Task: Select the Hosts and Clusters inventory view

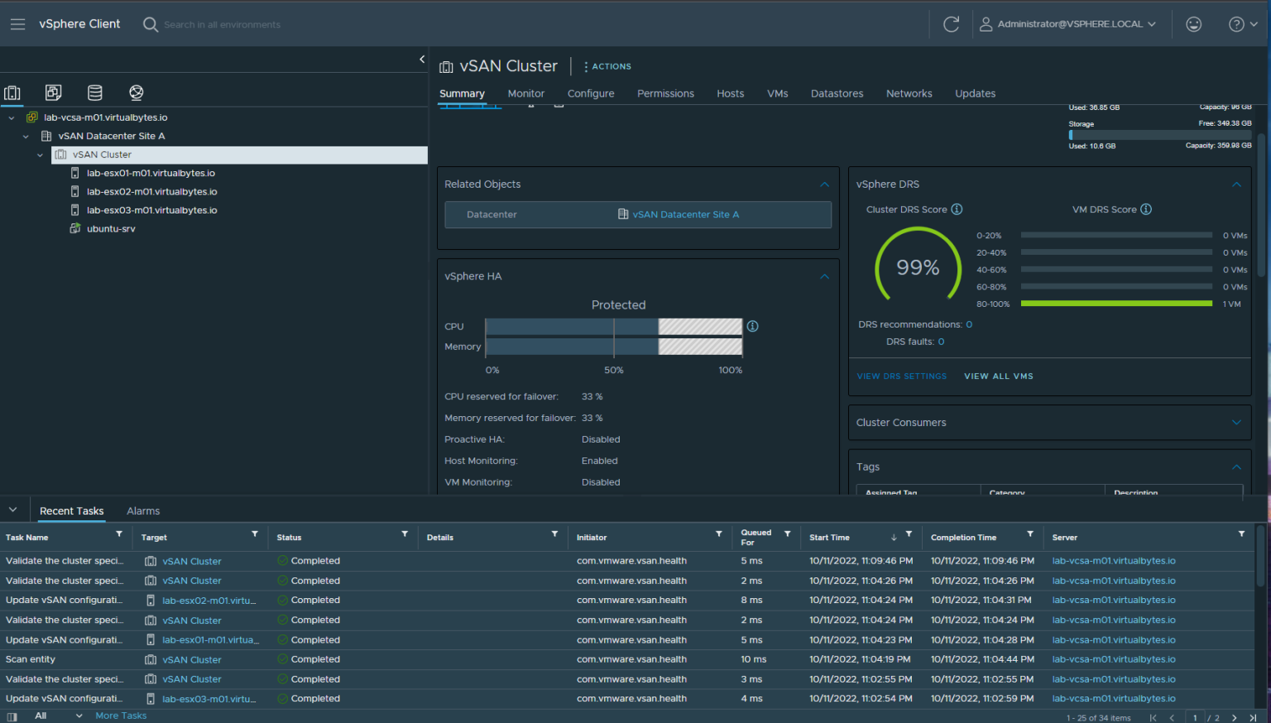Action: point(12,92)
